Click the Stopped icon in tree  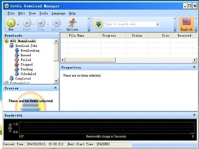pyautogui.click(x=17, y=65)
